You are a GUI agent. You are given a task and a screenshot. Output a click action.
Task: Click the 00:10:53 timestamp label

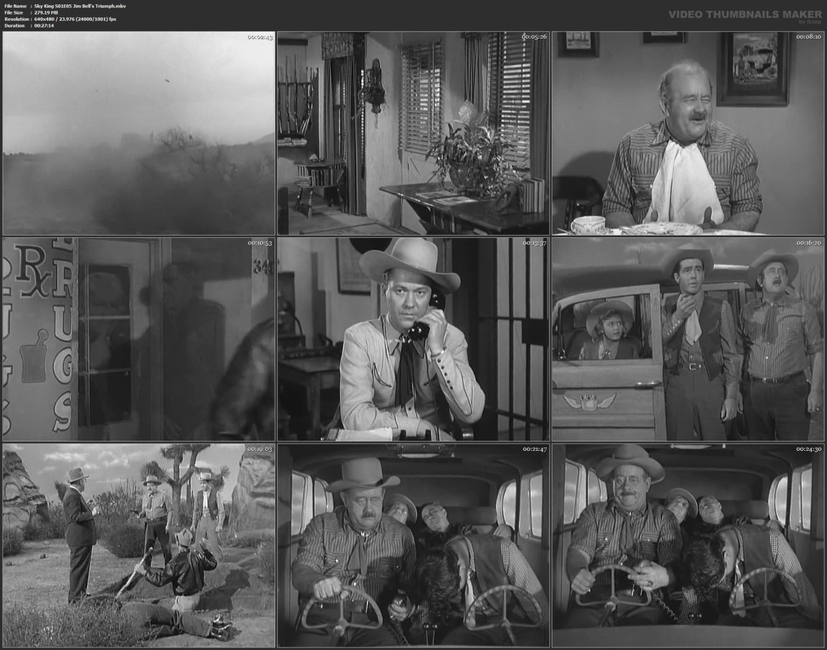tap(260, 243)
